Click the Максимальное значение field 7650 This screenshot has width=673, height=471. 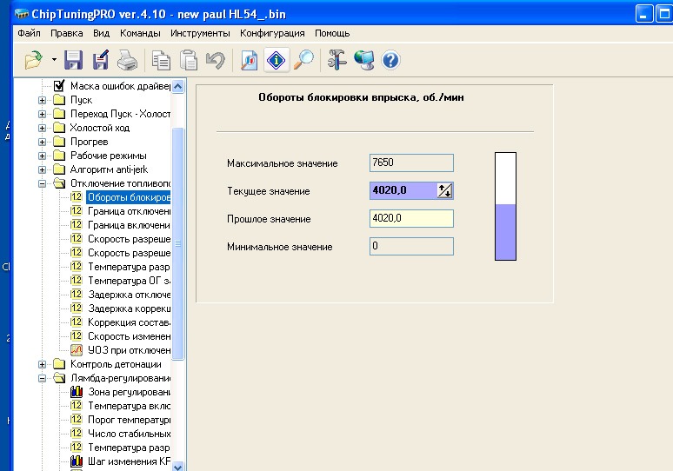click(411, 163)
